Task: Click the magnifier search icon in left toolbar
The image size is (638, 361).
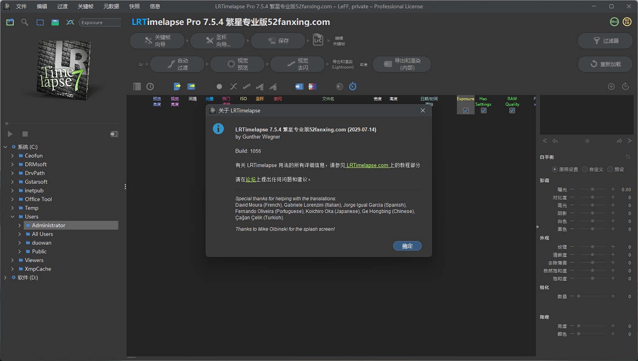Action: click(25, 22)
